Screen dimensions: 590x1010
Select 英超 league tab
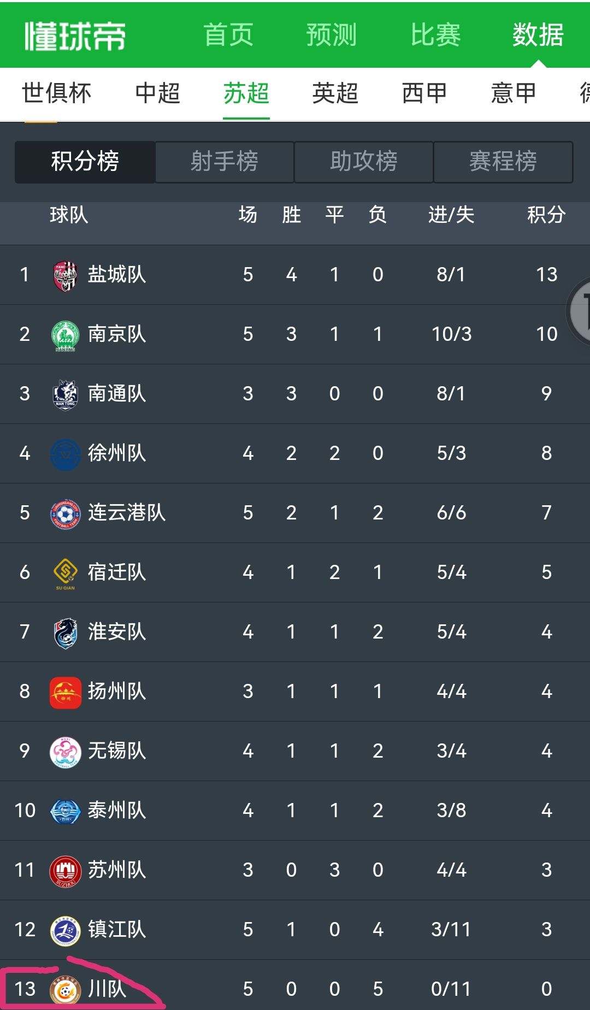pos(335,93)
